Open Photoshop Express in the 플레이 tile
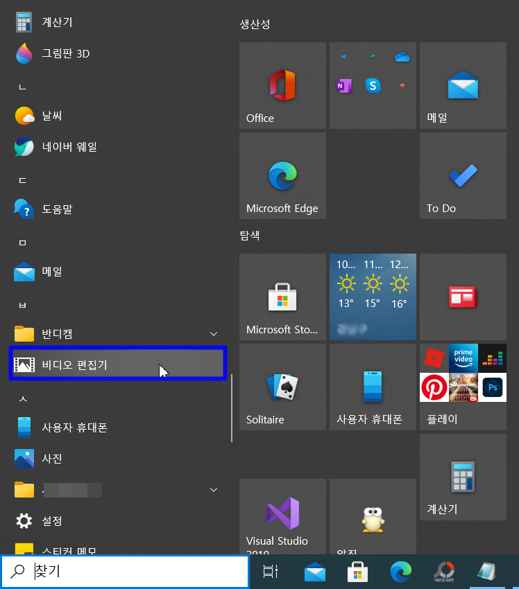 493,387
